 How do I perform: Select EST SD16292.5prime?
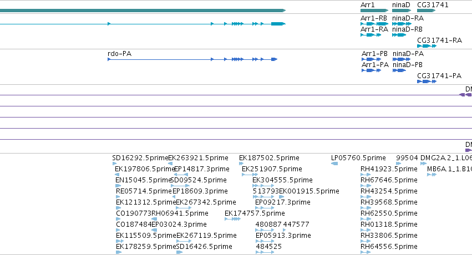140,158
